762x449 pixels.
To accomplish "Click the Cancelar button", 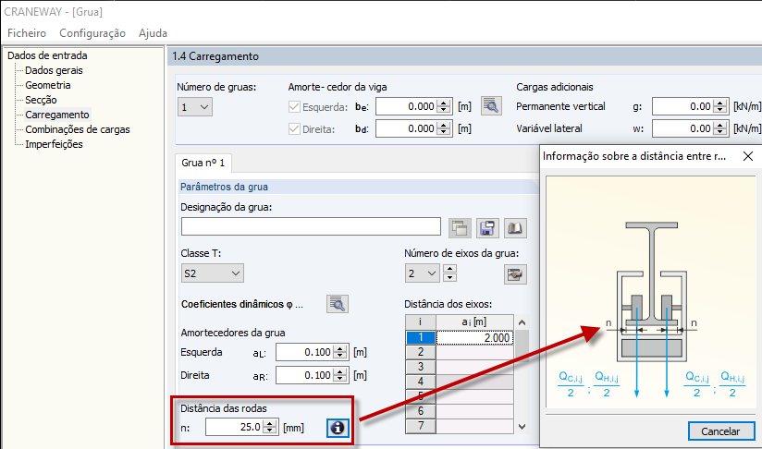I will pos(720,431).
